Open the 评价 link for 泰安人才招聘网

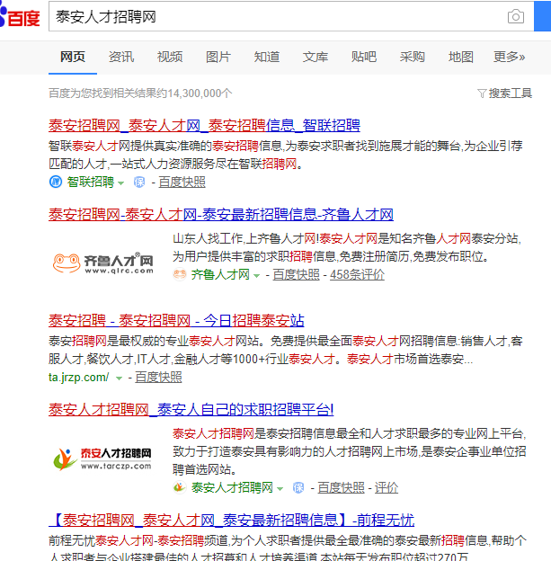point(386,487)
